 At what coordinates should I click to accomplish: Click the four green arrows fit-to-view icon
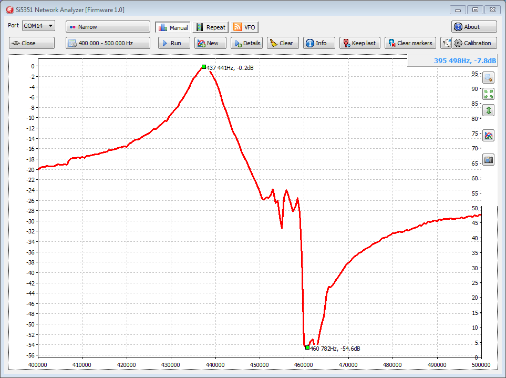click(x=489, y=94)
